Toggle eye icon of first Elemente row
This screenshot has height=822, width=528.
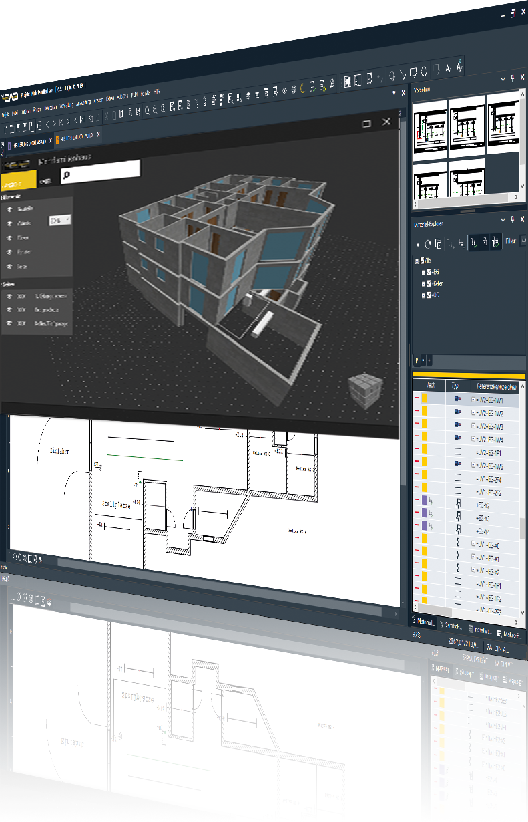[10, 209]
